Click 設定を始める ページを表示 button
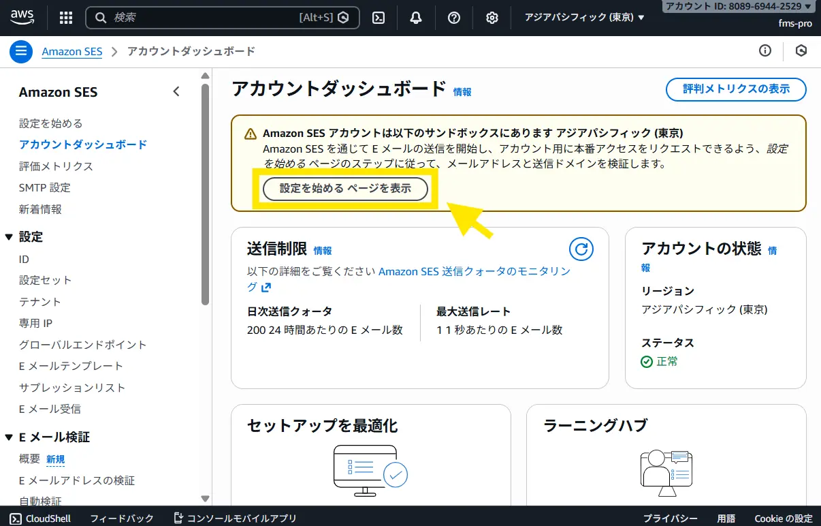Image resolution: width=821 pixels, height=526 pixels. click(345, 189)
